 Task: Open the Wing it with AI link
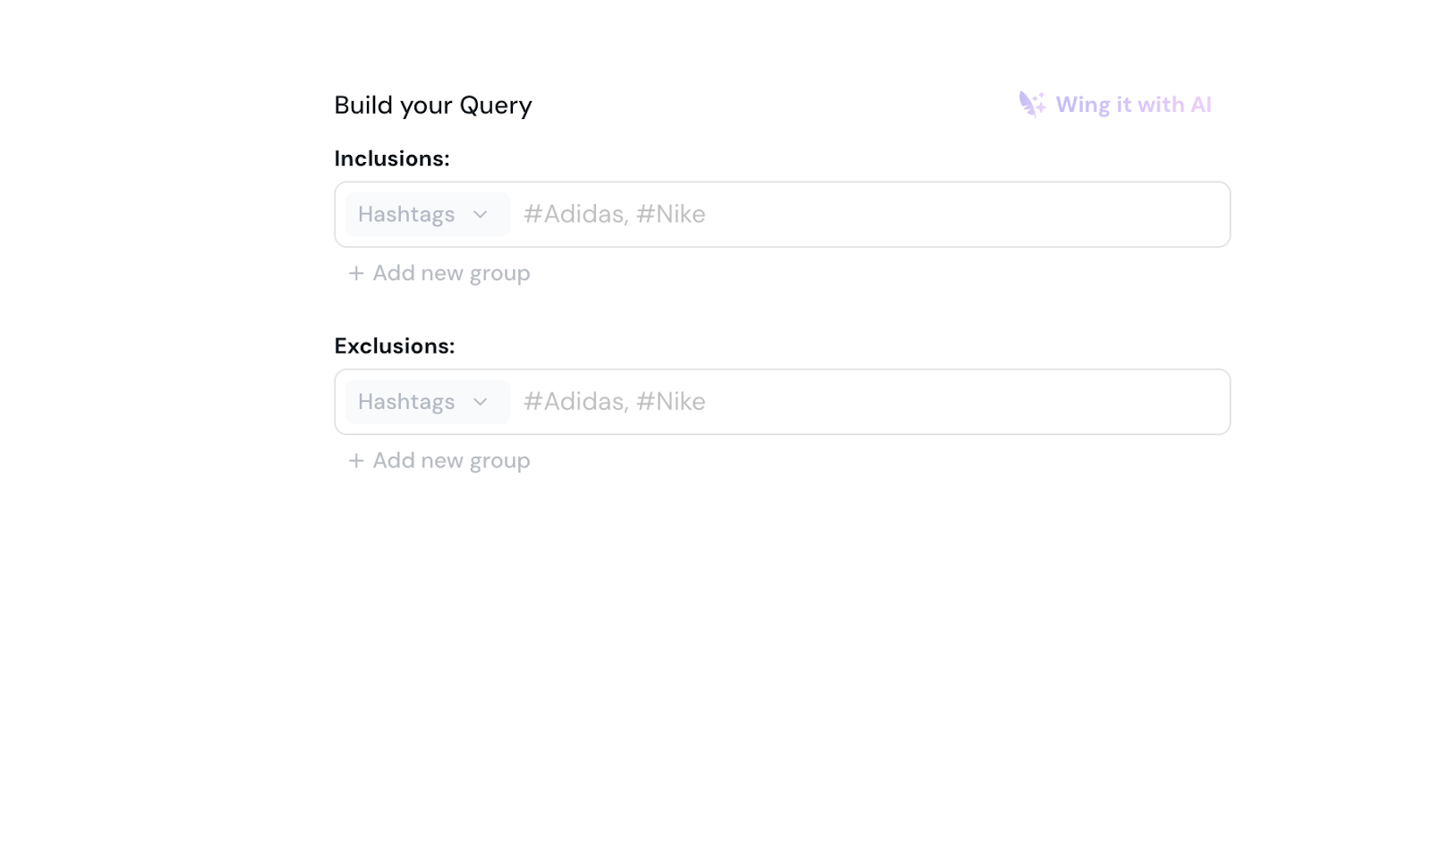1132,105
